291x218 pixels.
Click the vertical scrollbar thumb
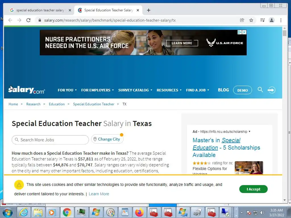284,33
